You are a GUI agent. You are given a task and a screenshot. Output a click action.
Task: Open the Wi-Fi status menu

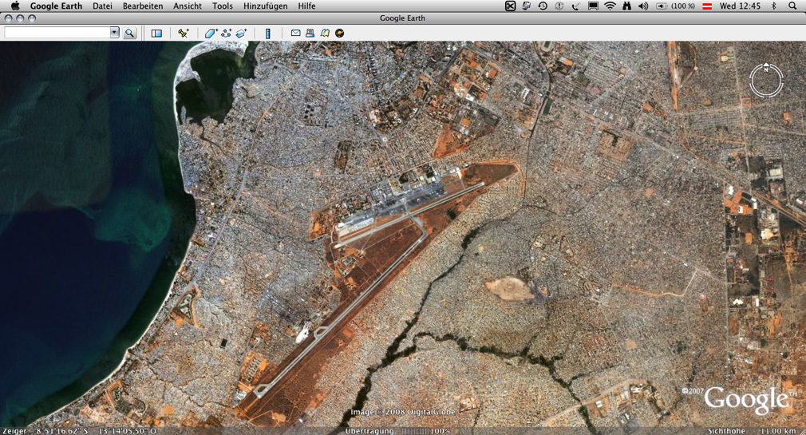[x=610, y=6]
